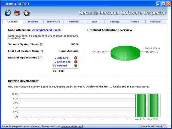Close the Secunia PSI window
Image resolution: width=172 pixels, height=129 pixels.
pyautogui.click(x=168, y=4)
